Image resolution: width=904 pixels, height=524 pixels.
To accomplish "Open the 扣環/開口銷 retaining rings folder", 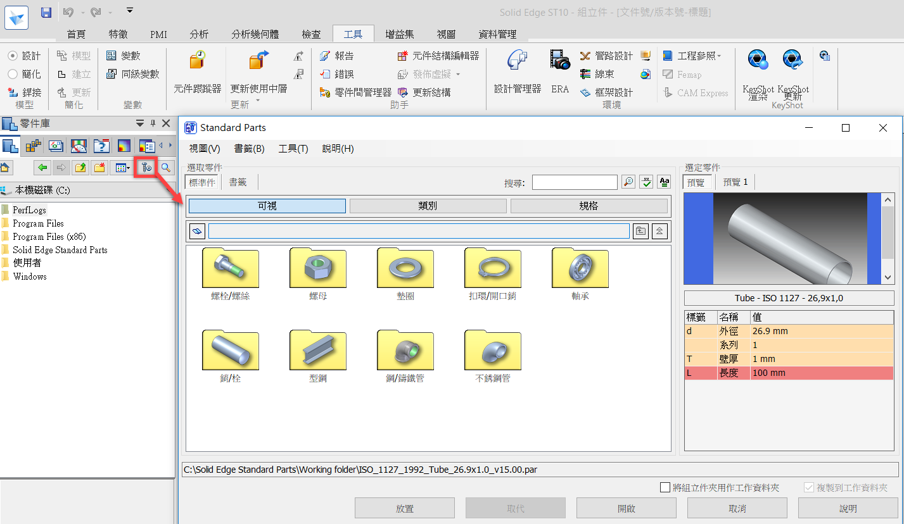I will pos(493,274).
